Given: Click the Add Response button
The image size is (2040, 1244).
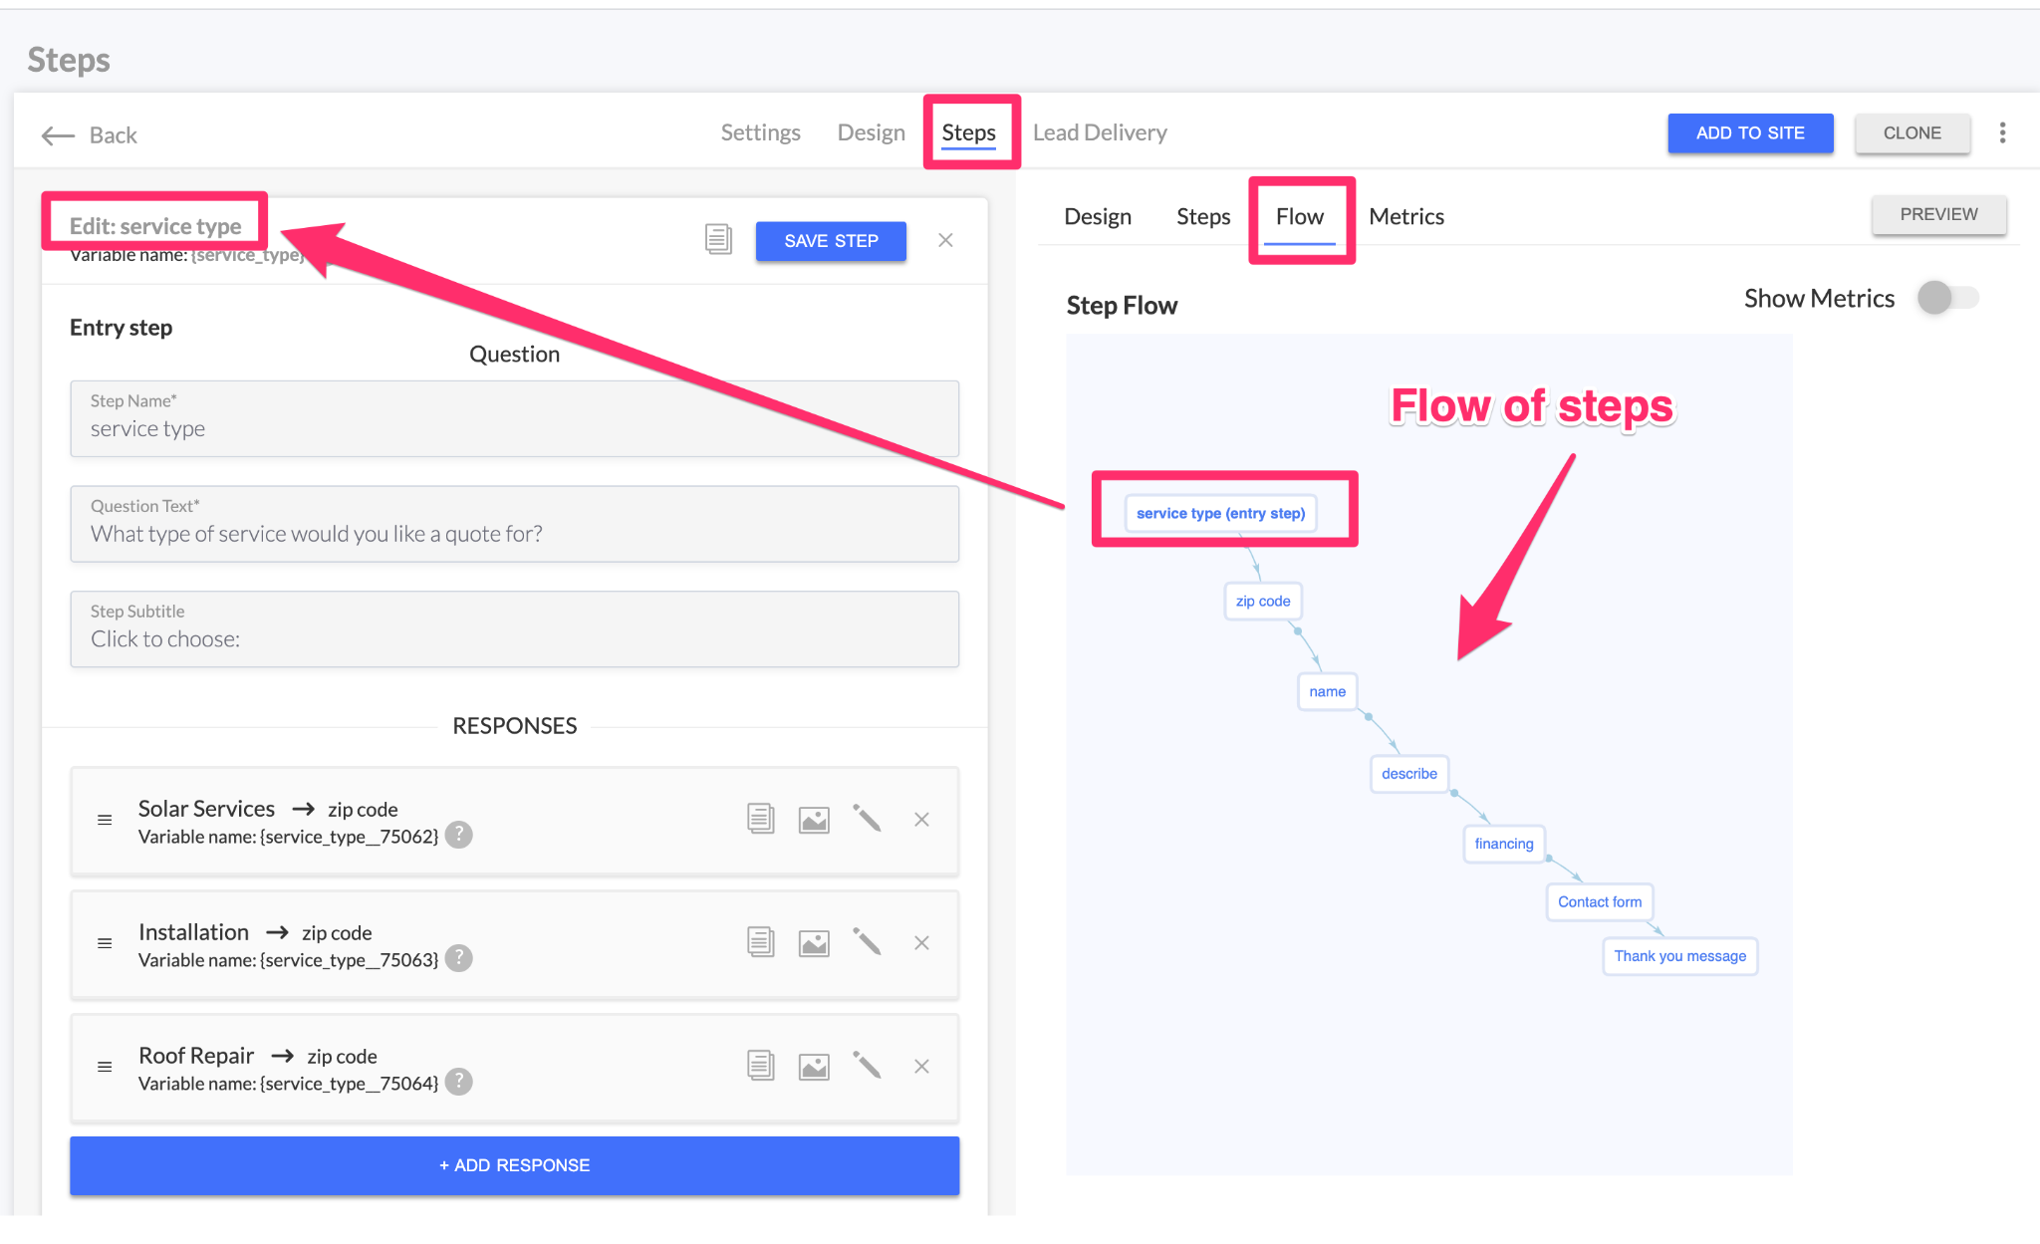Looking at the screenshot, I should pos(514,1165).
